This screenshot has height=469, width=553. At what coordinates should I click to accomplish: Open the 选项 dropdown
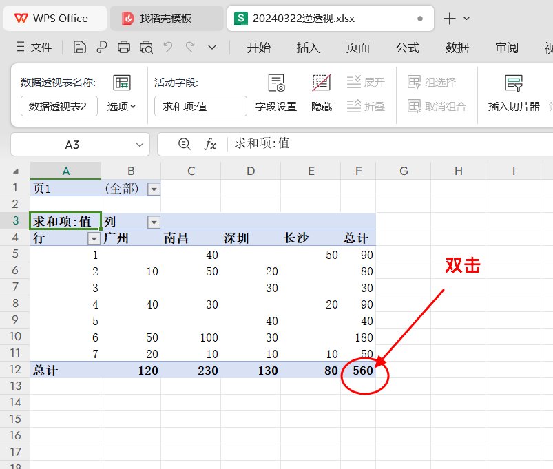121,106
